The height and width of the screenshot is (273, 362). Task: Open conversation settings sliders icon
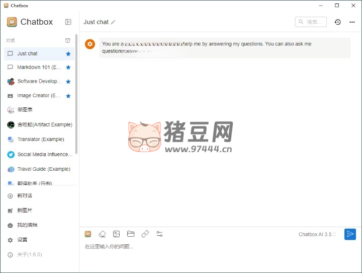pos(159,234)
